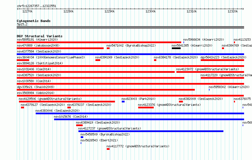252x160 pixels.
Task: Open nsv5626543 (Ebert2021) label
Action: click(x=99, y=140)
